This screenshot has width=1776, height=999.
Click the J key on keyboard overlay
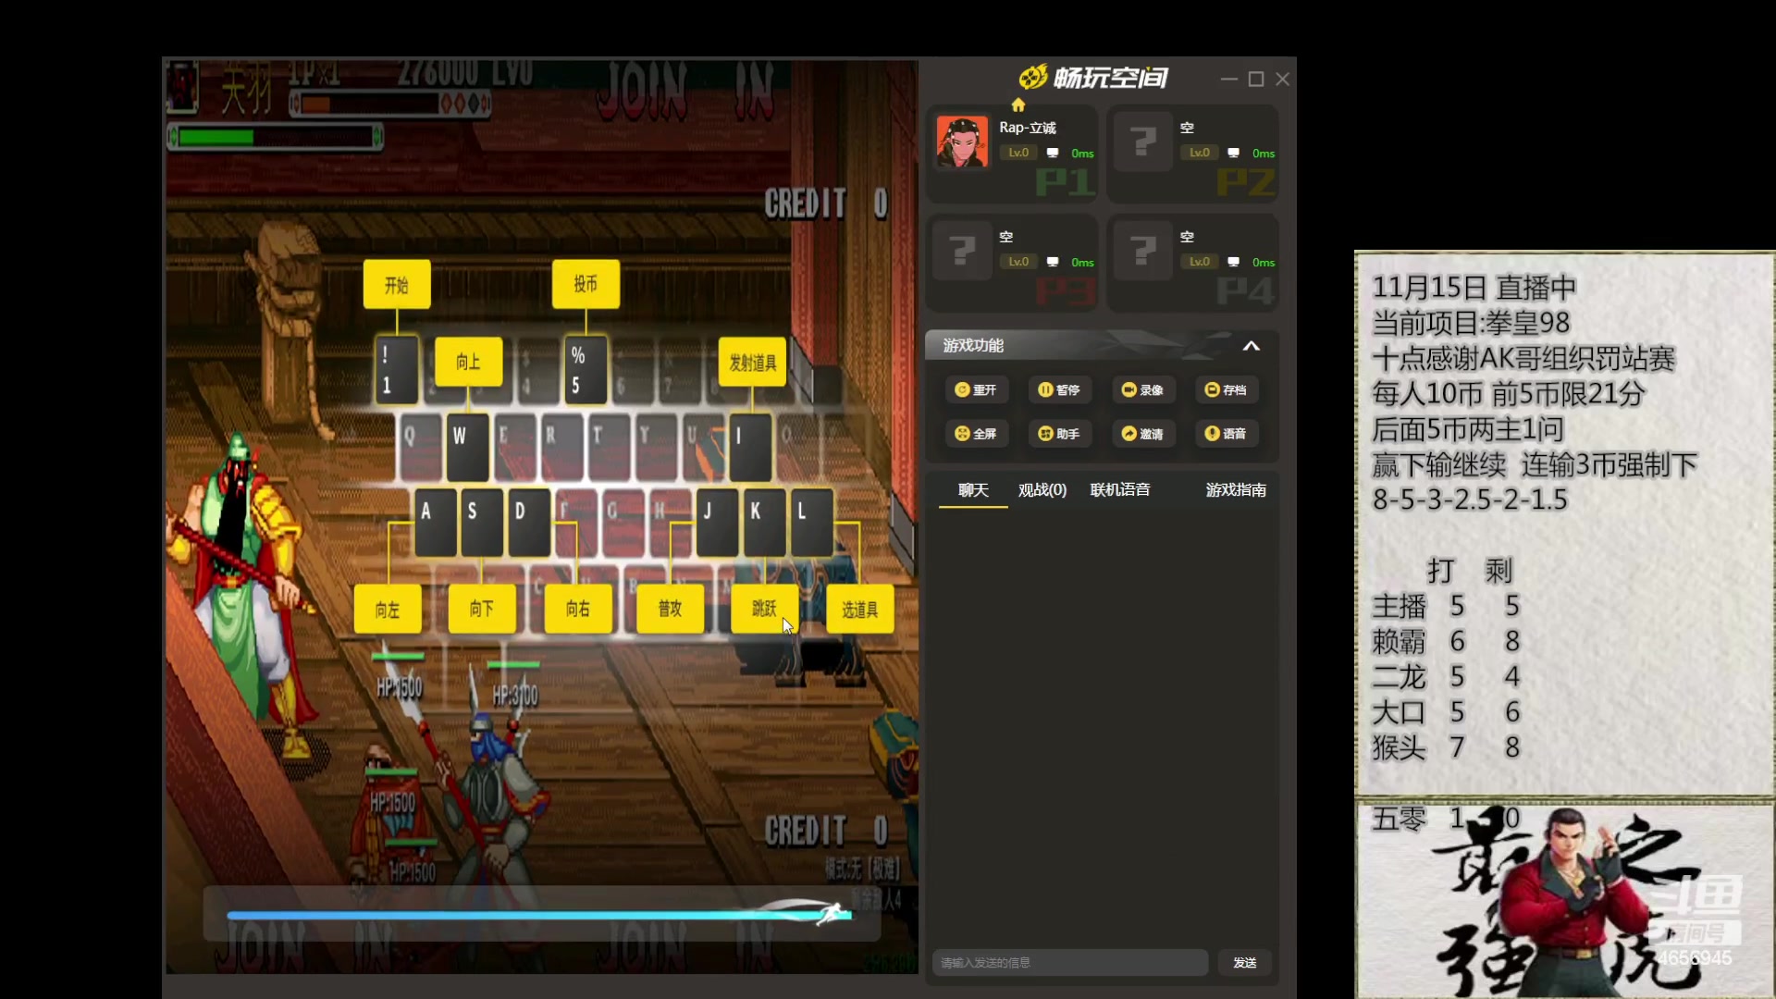coord(717,524)
